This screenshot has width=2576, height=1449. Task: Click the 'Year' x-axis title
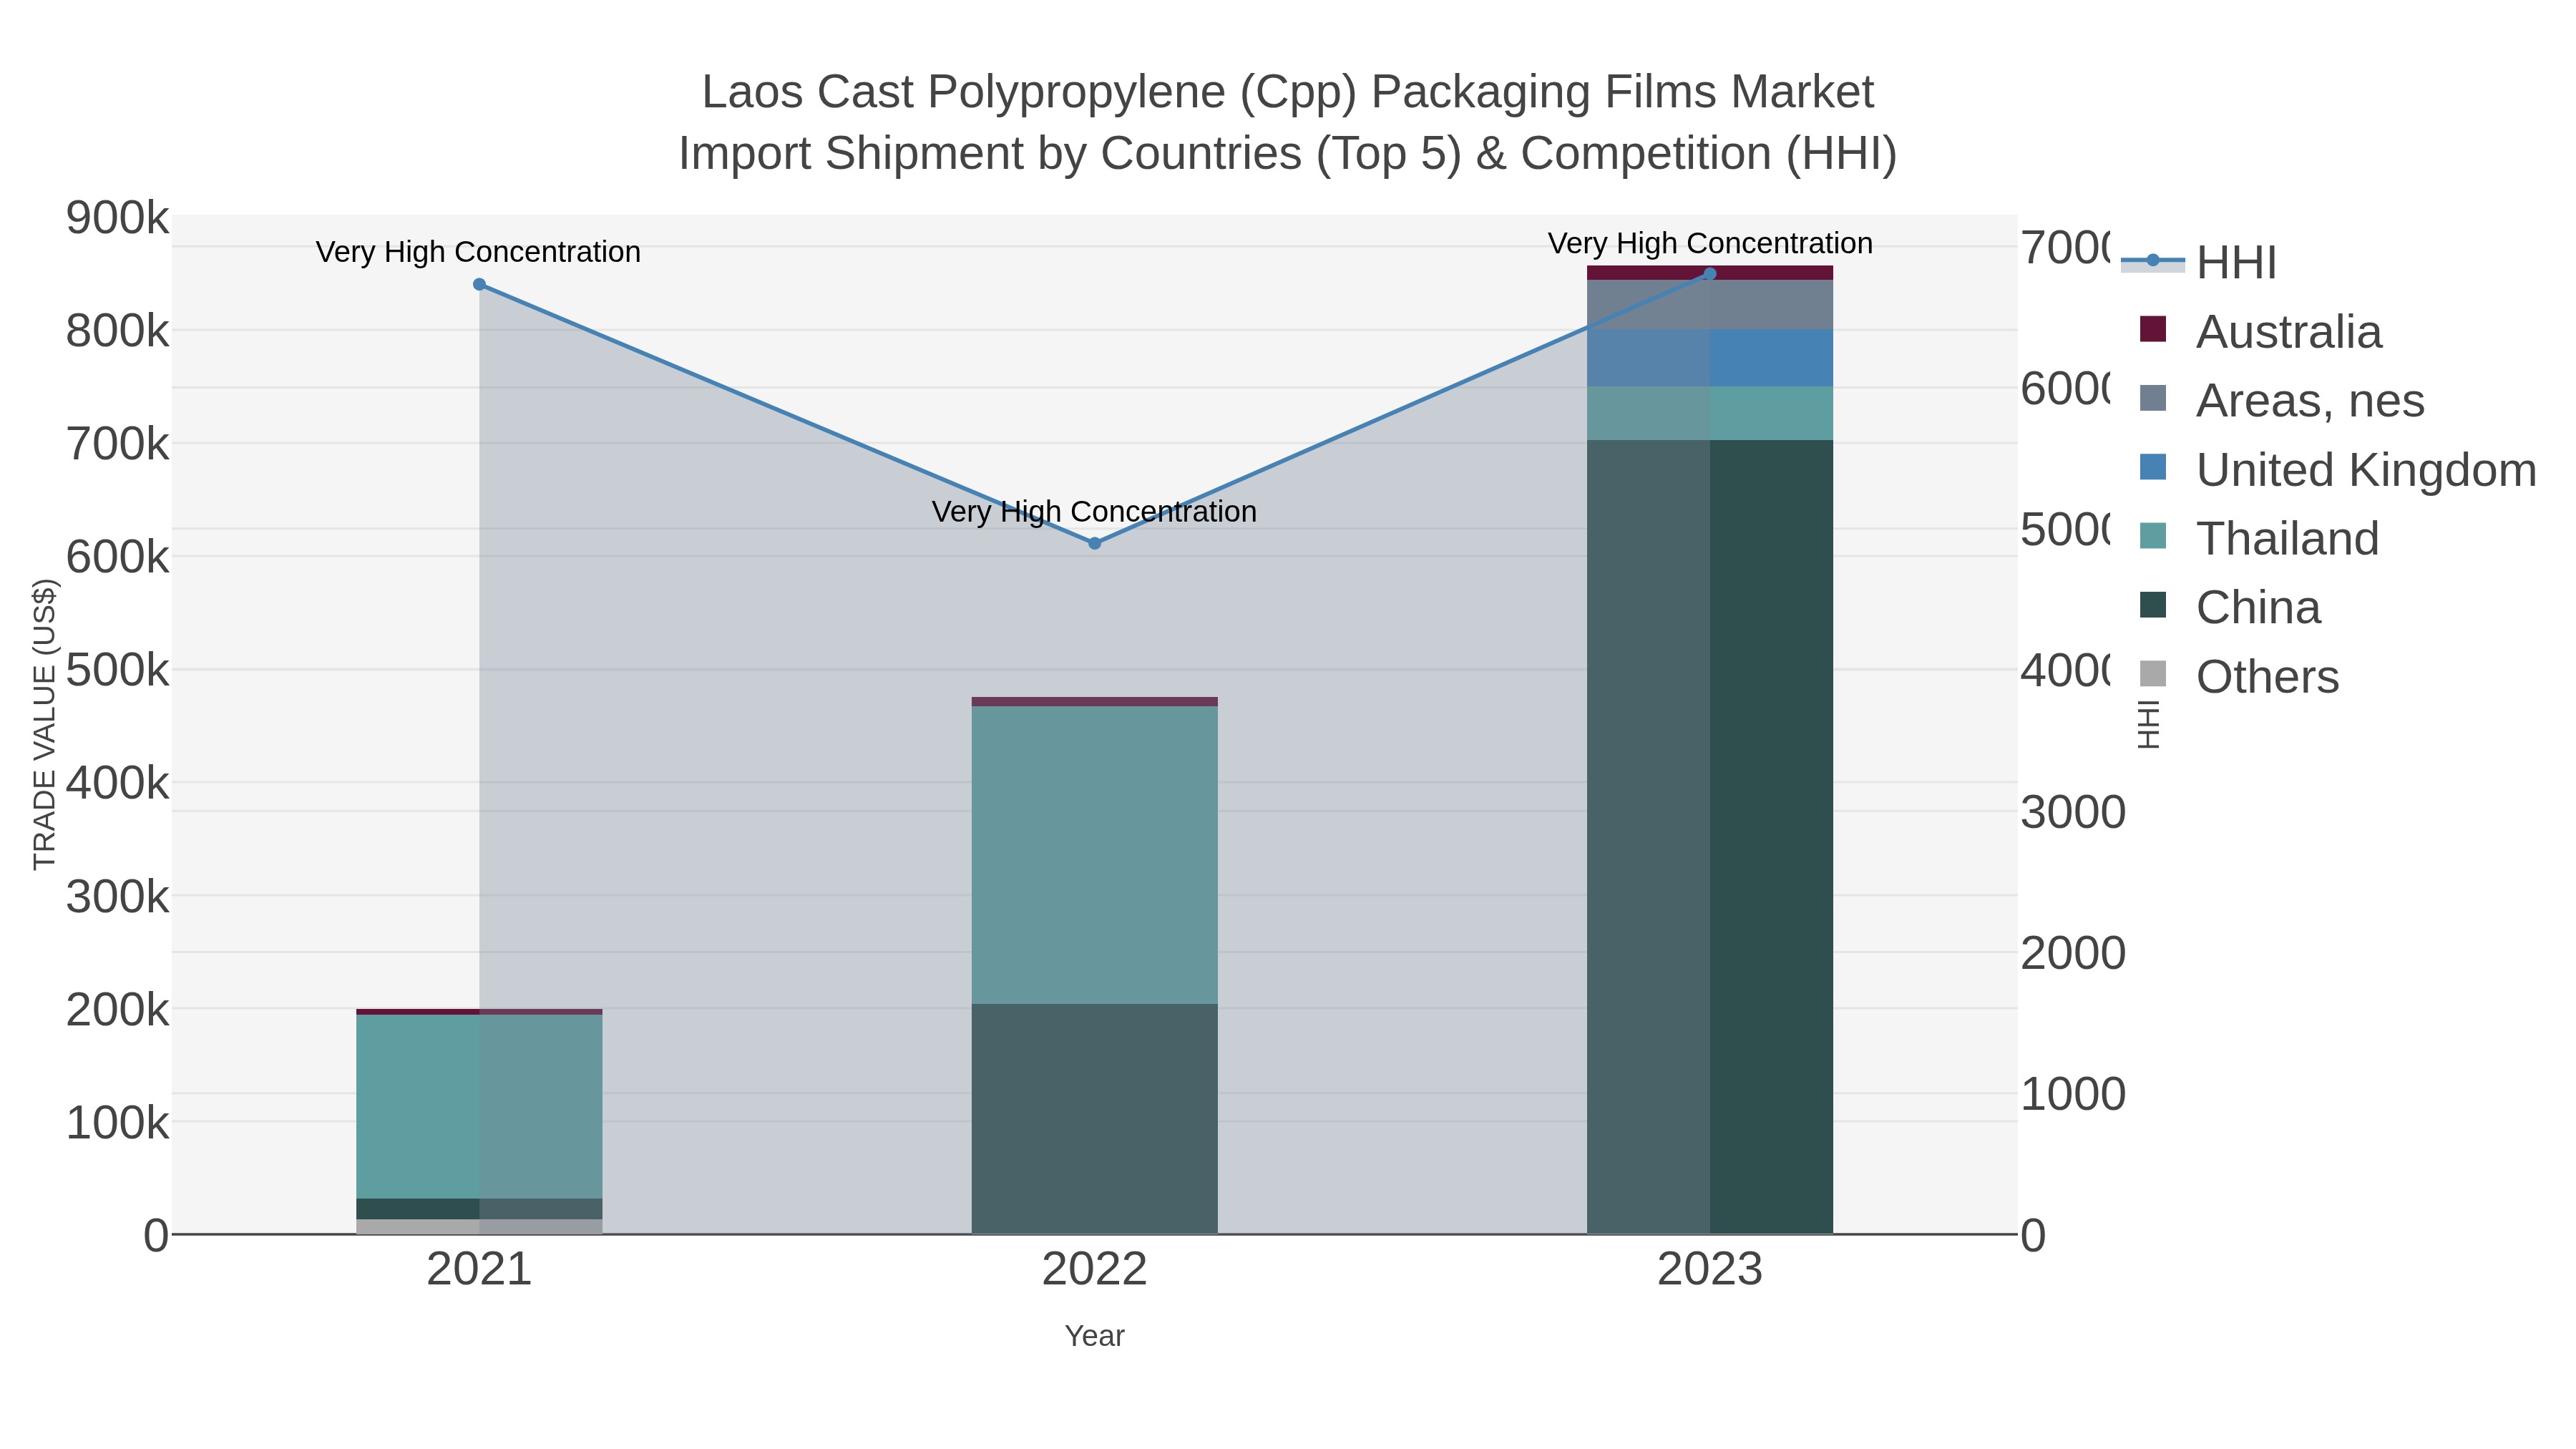(1094, 1336)
